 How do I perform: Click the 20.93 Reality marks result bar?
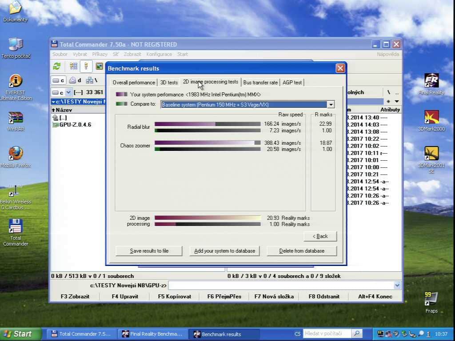pyautogui.click(x=208, y=218)
